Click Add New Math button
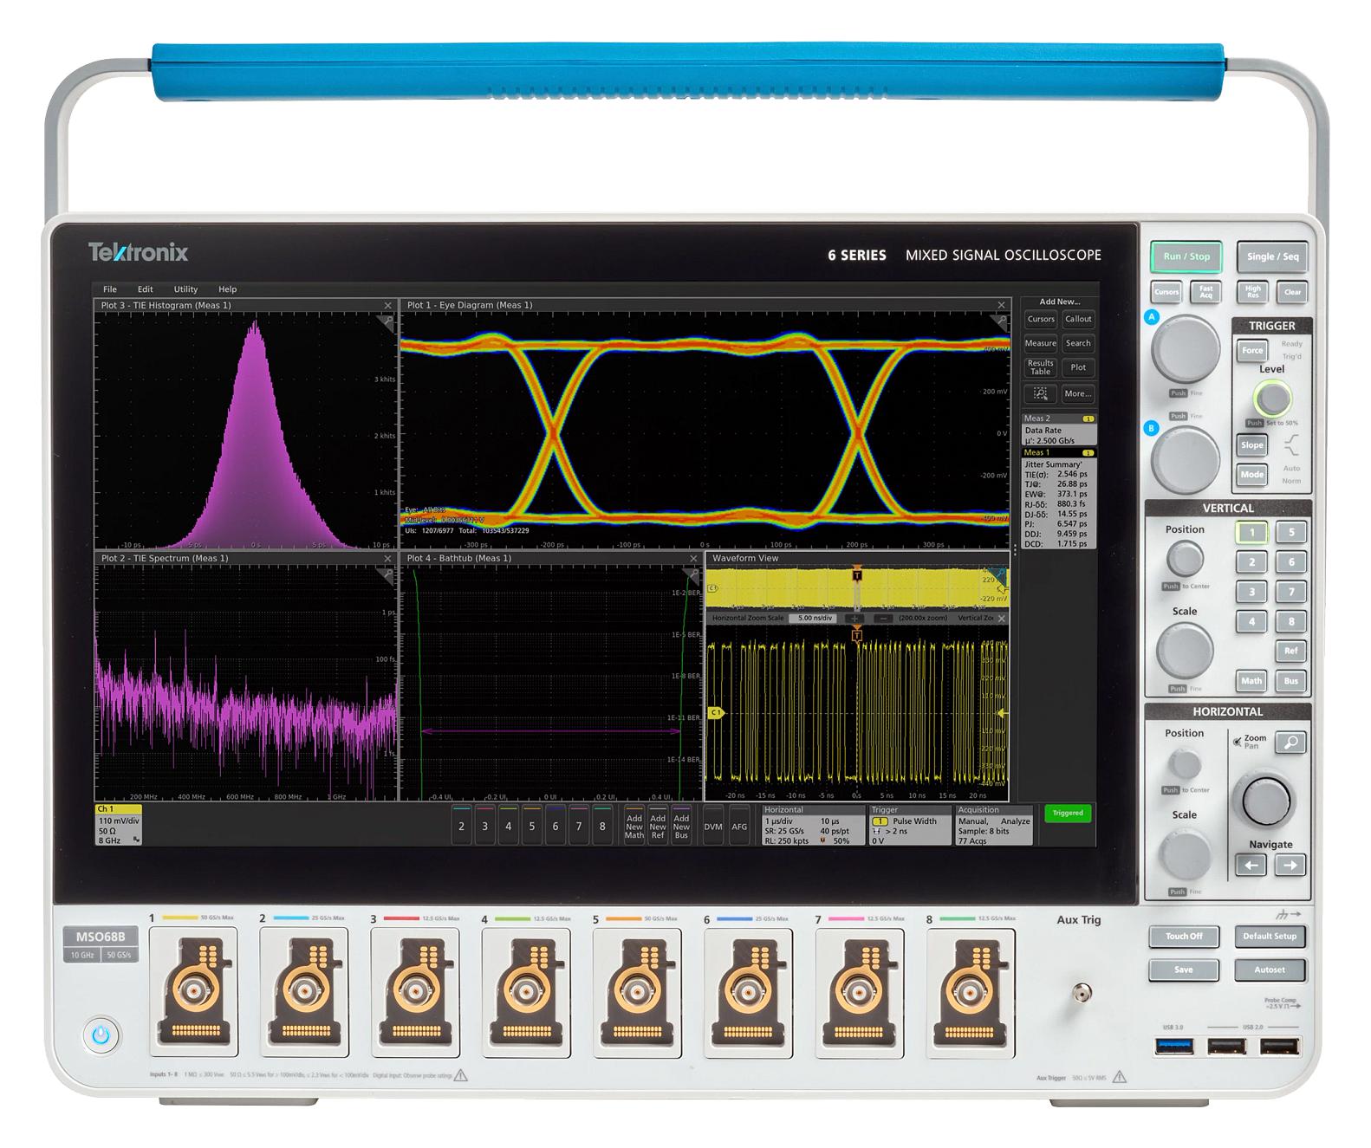 click(634, 827)
